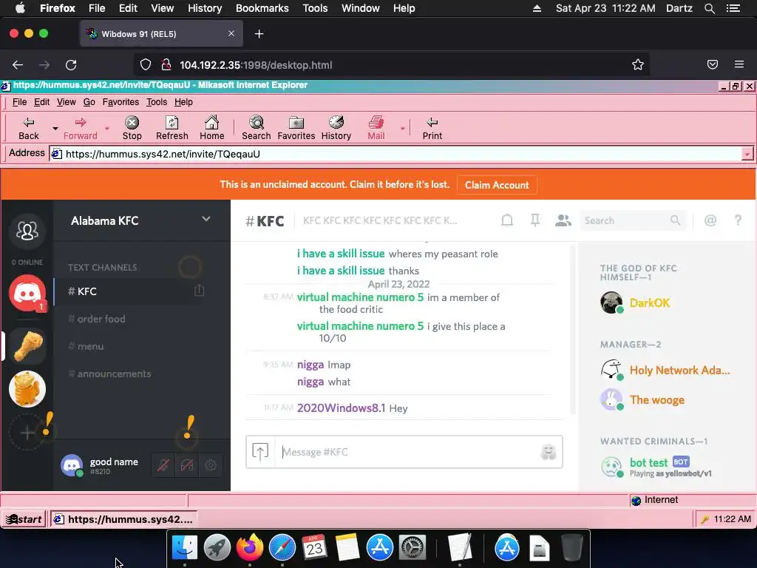The width and height of the screenshot is (757, 568).
Task: Open the emoji picker
Action: click(549, 452)
